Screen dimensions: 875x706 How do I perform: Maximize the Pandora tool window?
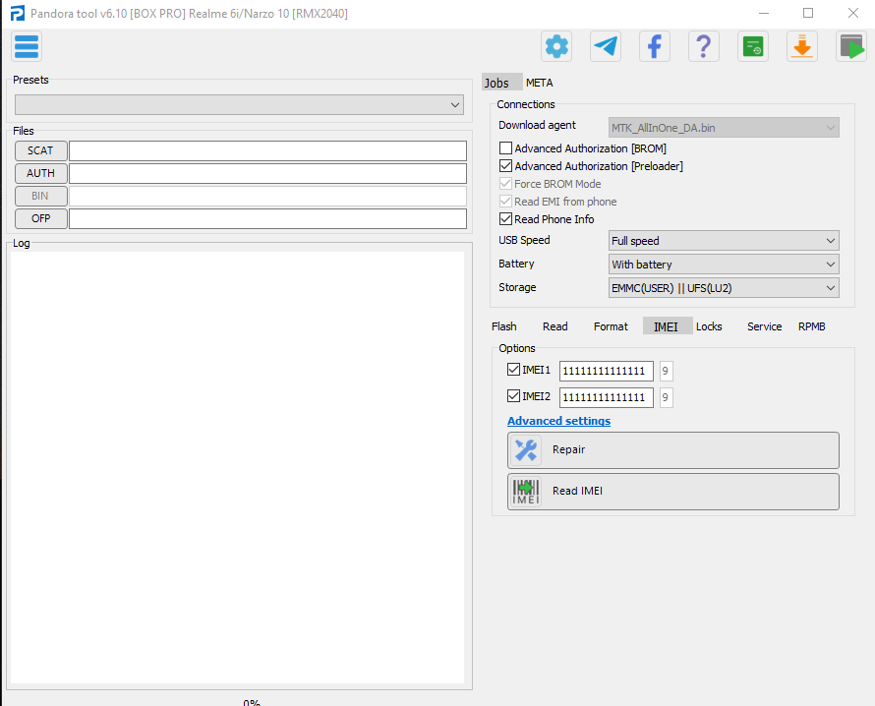point(808,13)
